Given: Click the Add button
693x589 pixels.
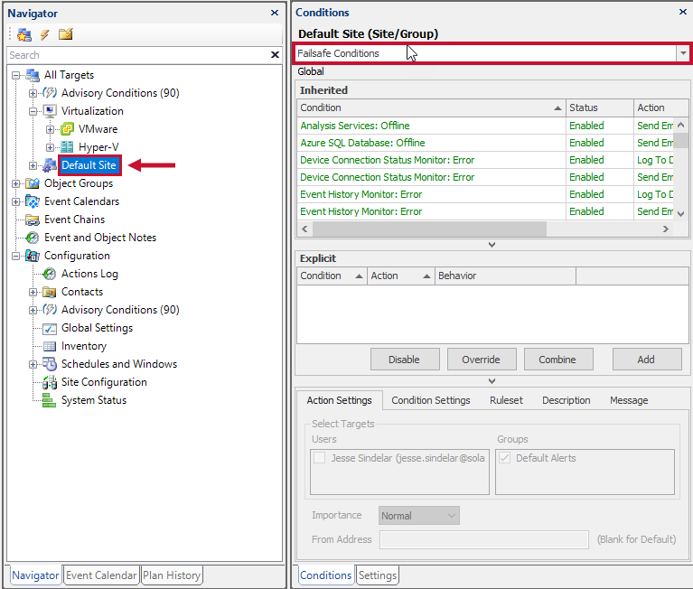Looking at the screenshot, I should click(x=647, y=360).
